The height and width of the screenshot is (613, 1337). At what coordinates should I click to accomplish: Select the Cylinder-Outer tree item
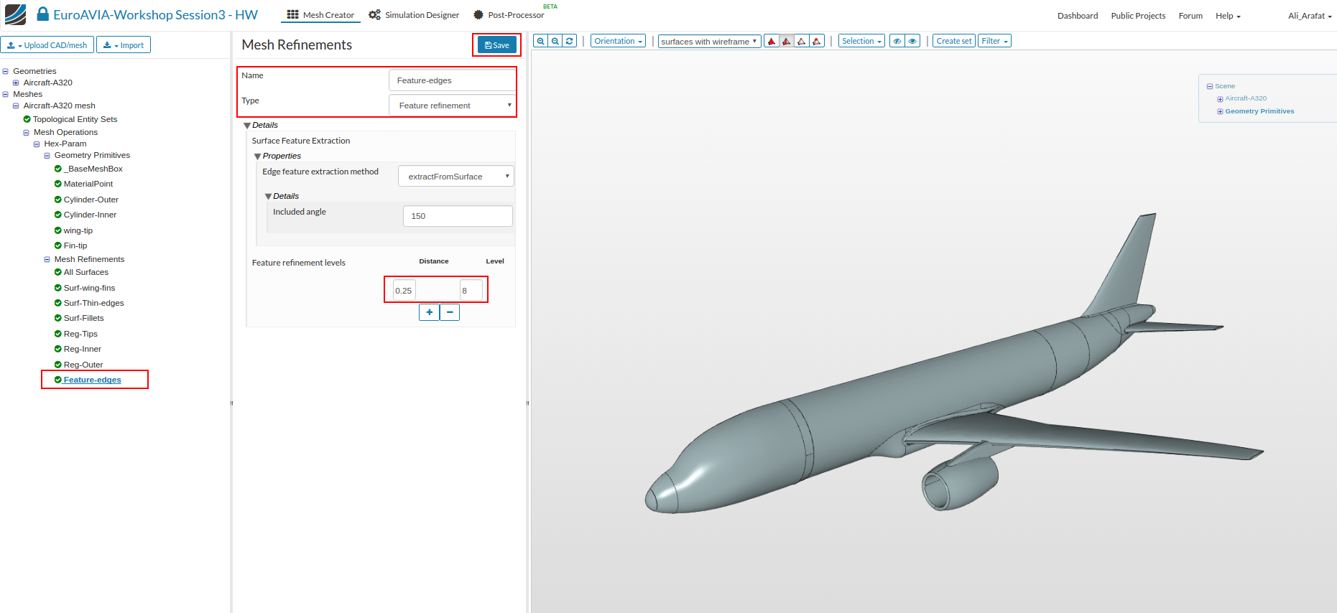click(91, 200)
